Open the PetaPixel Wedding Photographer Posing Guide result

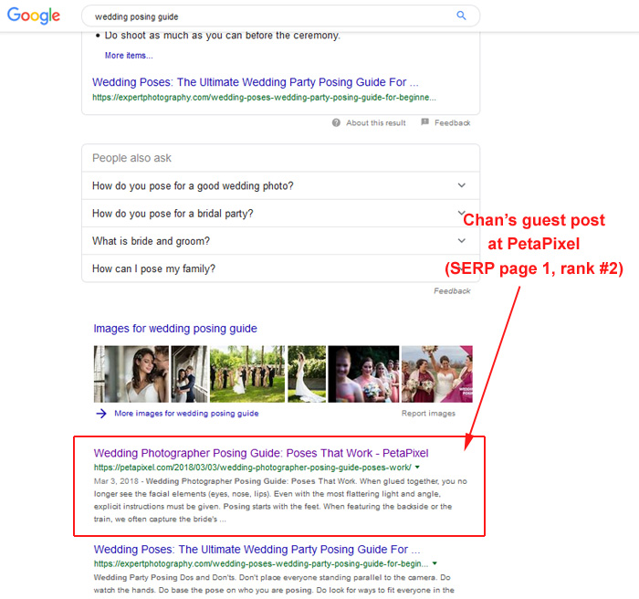coord(260,453)
